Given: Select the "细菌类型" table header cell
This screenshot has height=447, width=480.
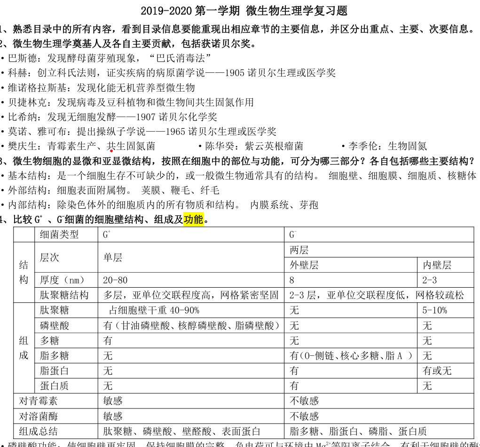Looking at the screenshot, I should pyautogui.click(x=59, y=235).
